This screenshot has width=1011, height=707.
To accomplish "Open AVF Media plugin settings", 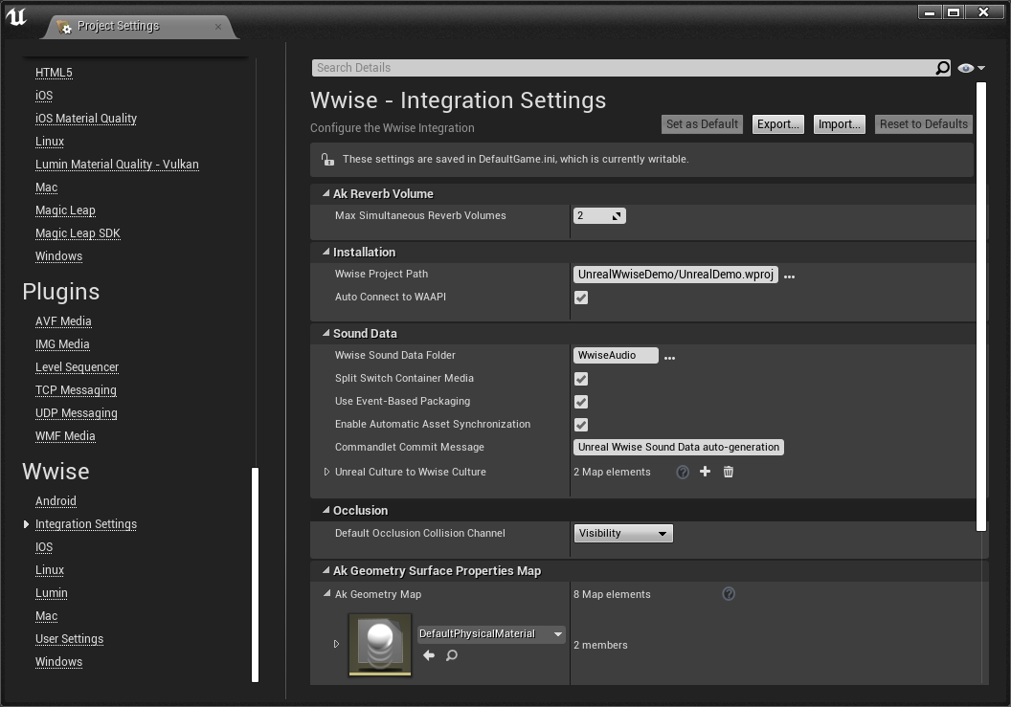I will click(x=63, y=320).
